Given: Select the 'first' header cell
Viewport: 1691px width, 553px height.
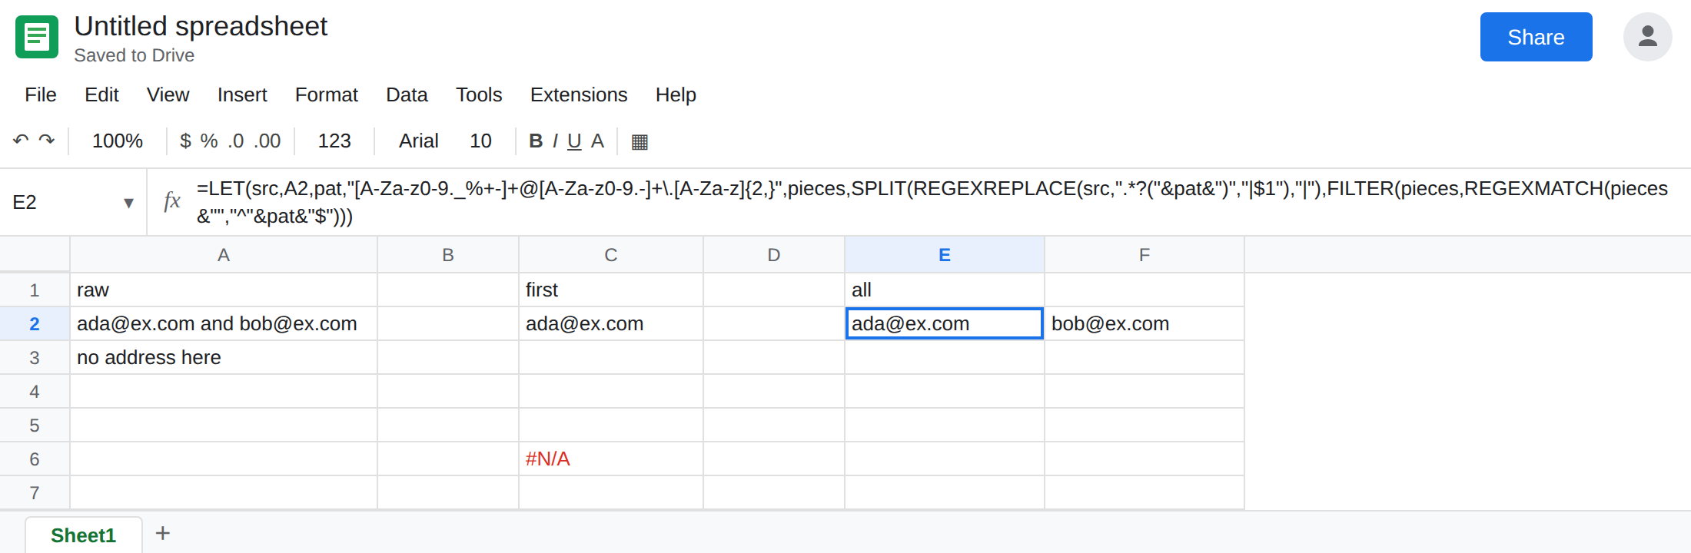Looking at the screenshot, I should point(611,290).
